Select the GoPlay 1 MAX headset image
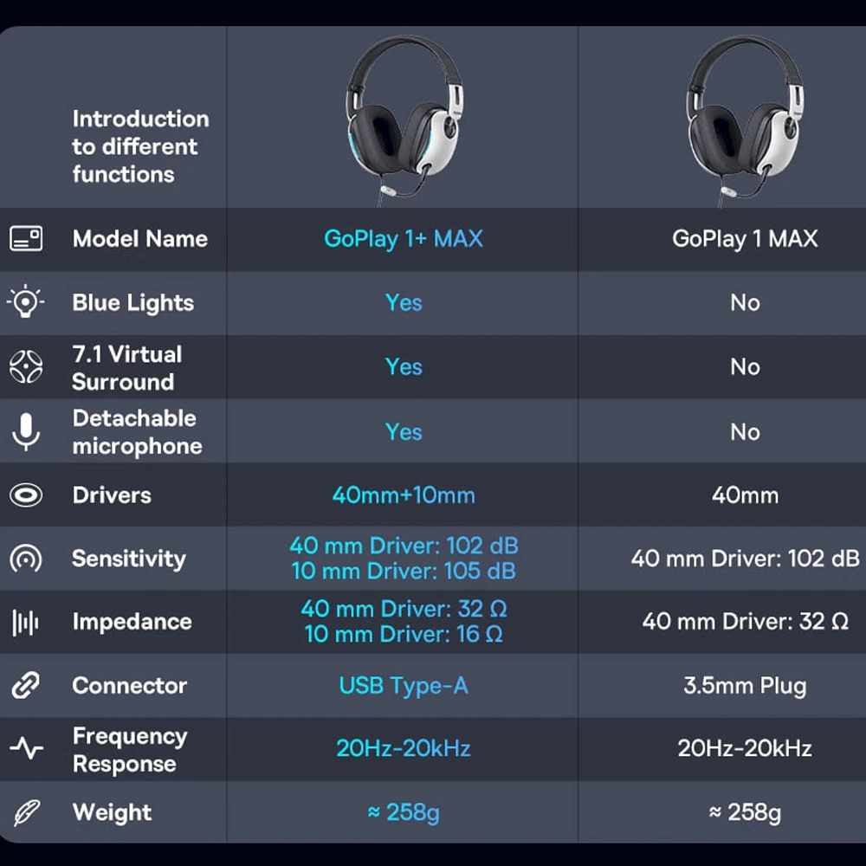 (x=744, y=117)
